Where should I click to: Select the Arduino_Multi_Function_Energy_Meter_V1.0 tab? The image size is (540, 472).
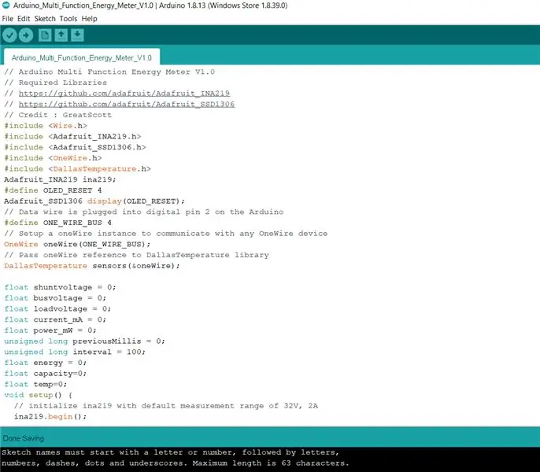click(x=82, y=57)
